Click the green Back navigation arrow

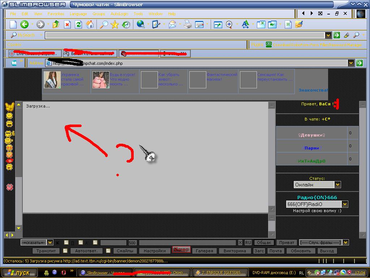(x=24, y=25)
